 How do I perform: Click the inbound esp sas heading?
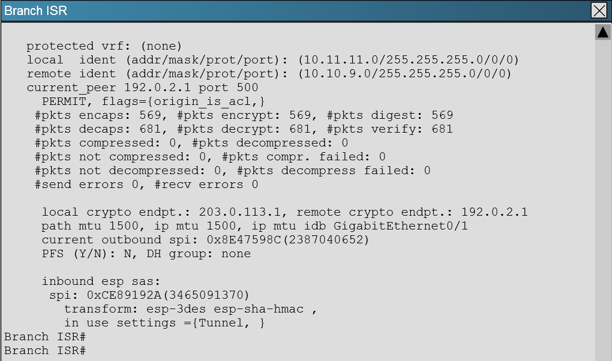[100, 281]
